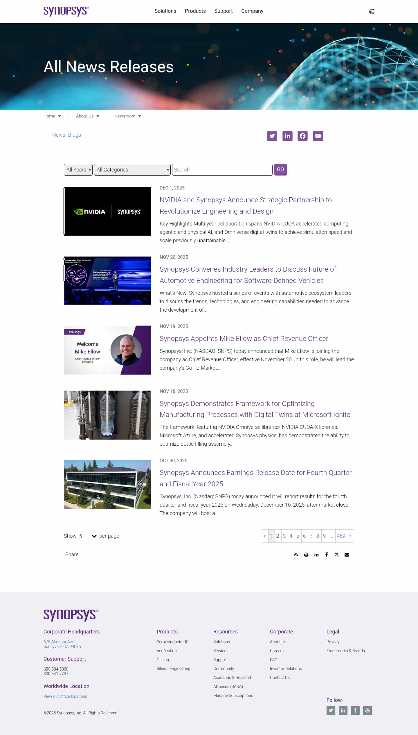
Task: Open Privacy footer link
Action: [x=333, y=642]
